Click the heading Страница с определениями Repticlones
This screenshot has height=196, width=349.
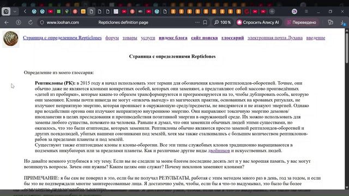click(172, 57)
